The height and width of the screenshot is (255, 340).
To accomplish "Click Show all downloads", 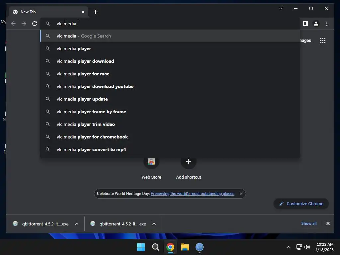I will pyautogui.click(x=309, y=223).
